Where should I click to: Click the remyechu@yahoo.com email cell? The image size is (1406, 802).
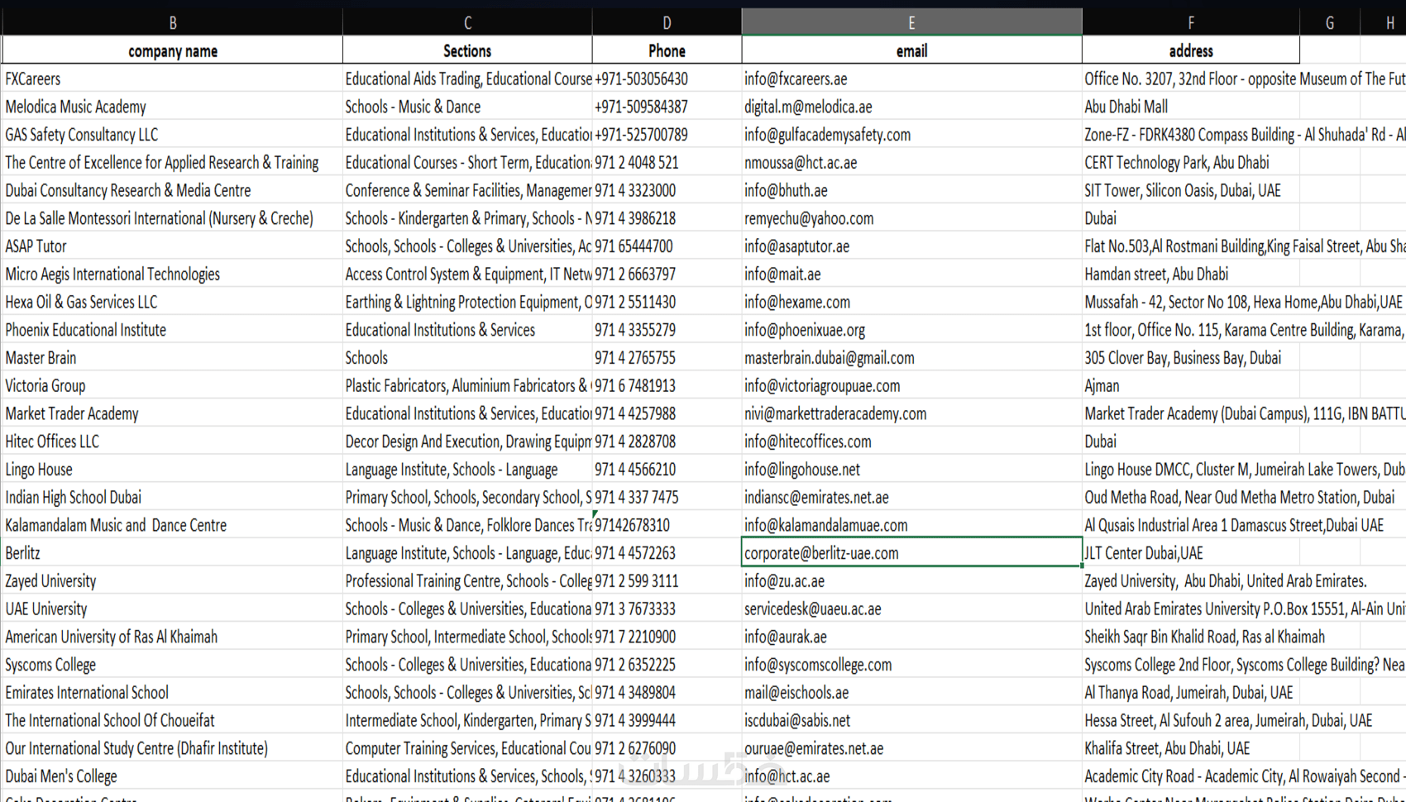click(911, 218)
